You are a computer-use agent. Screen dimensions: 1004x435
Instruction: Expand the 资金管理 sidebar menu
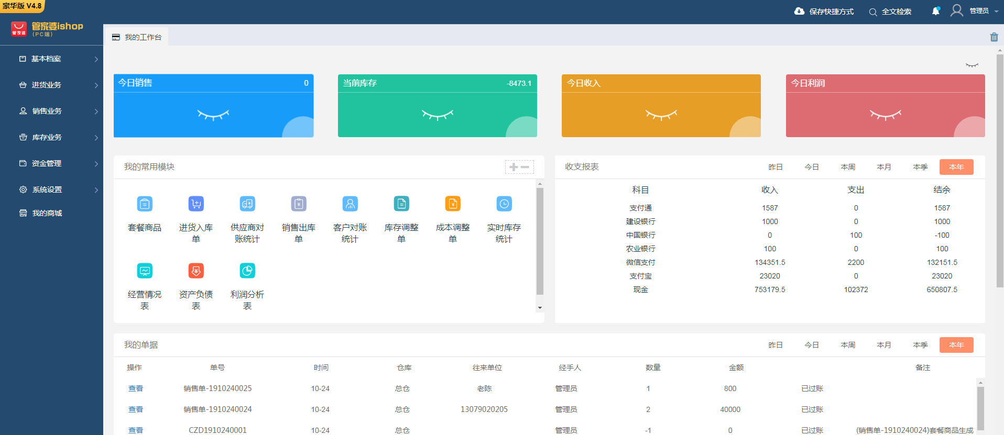[x=52, y=163]
